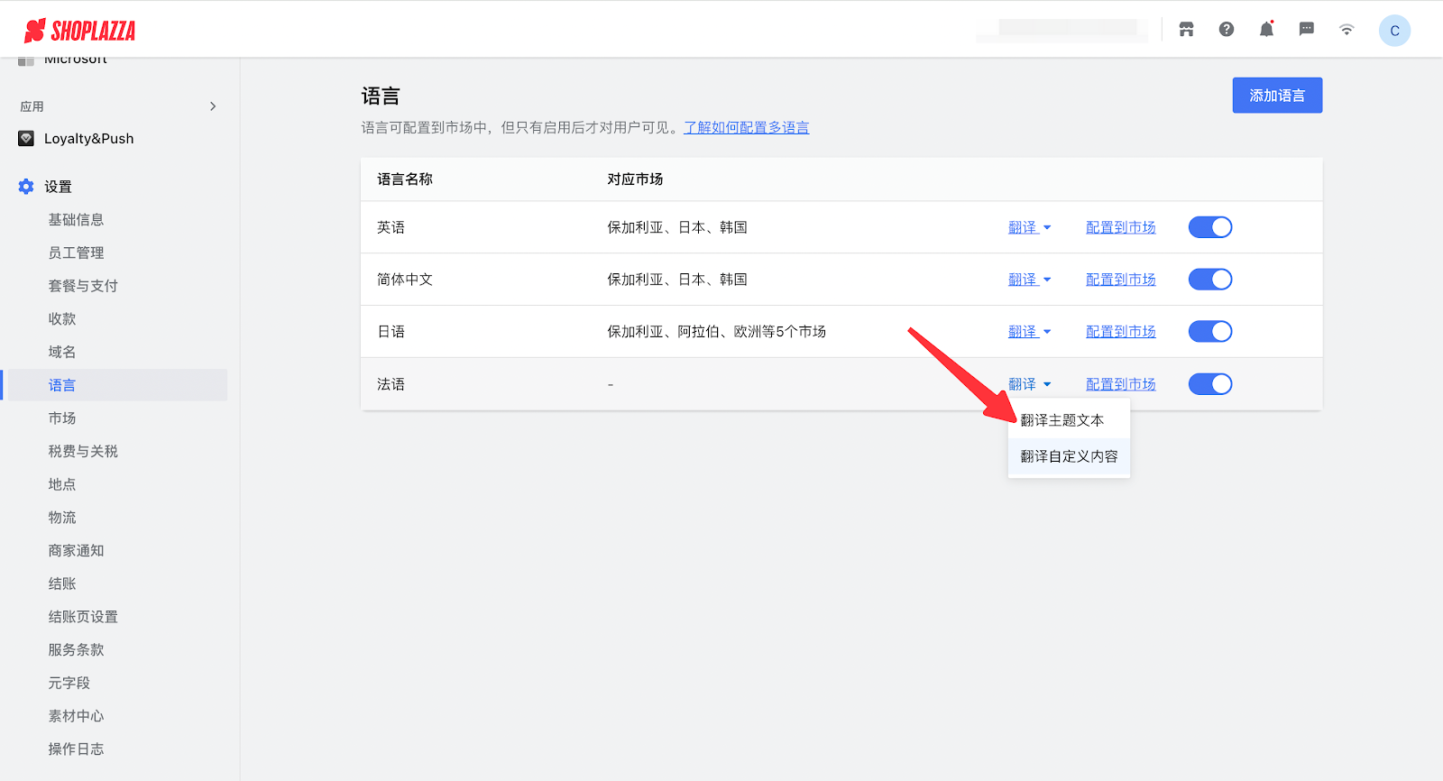Viewport: 1443px width, 781px height.
Task: Open the 了解如何配置多语言 link
Action: 746,128
